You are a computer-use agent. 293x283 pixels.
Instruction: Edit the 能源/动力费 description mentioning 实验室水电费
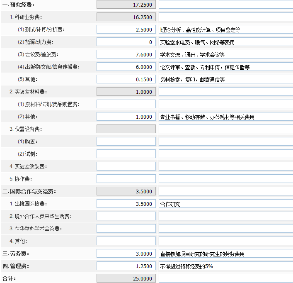pyautogui.click(x=226, y=42)
